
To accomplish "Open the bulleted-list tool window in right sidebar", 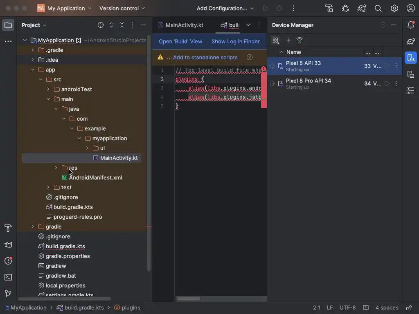I will (x=411, y=90).
